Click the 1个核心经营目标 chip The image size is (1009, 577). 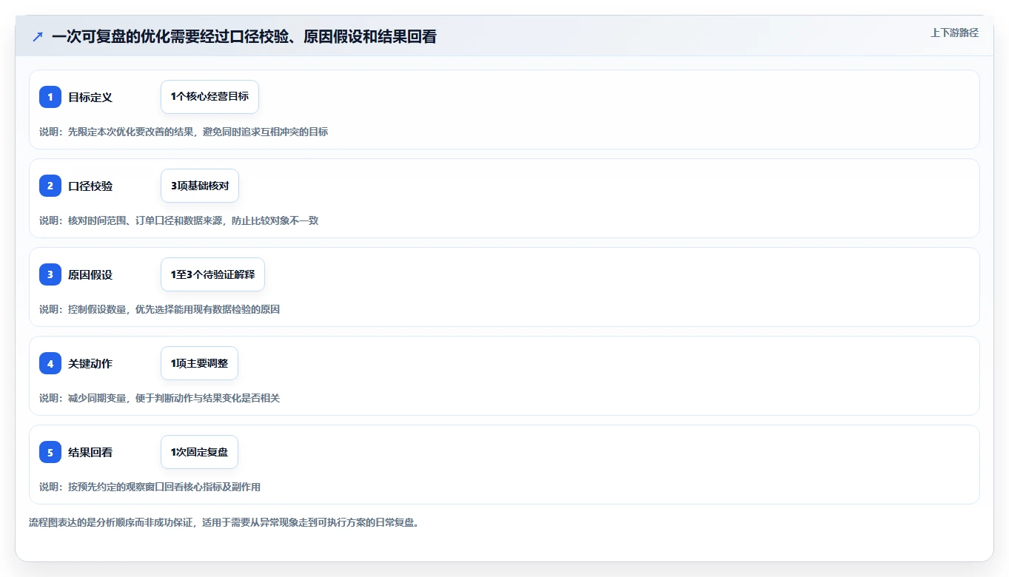[x=209, y=97]
